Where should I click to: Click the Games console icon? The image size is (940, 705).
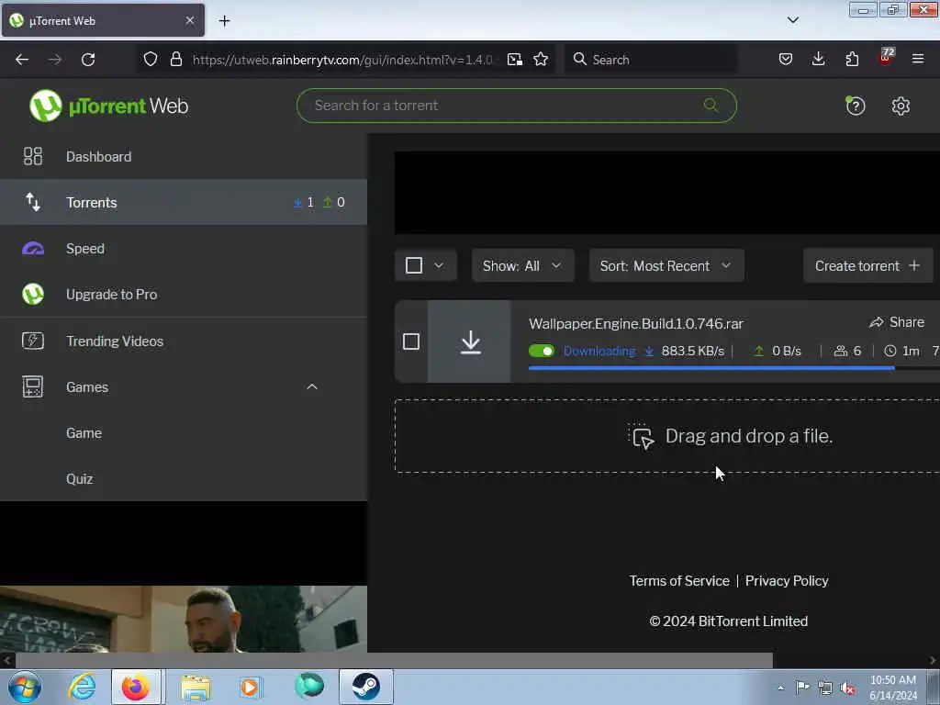(33, 386)
